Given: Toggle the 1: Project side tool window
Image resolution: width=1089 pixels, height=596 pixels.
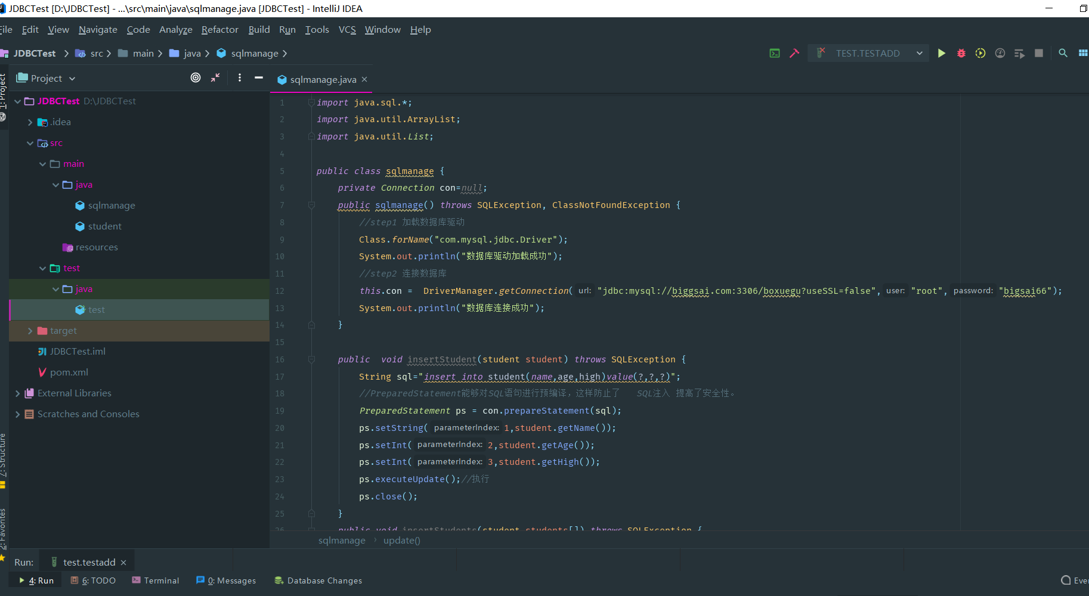Looking at the screenshot, I should tap(3, 91).
